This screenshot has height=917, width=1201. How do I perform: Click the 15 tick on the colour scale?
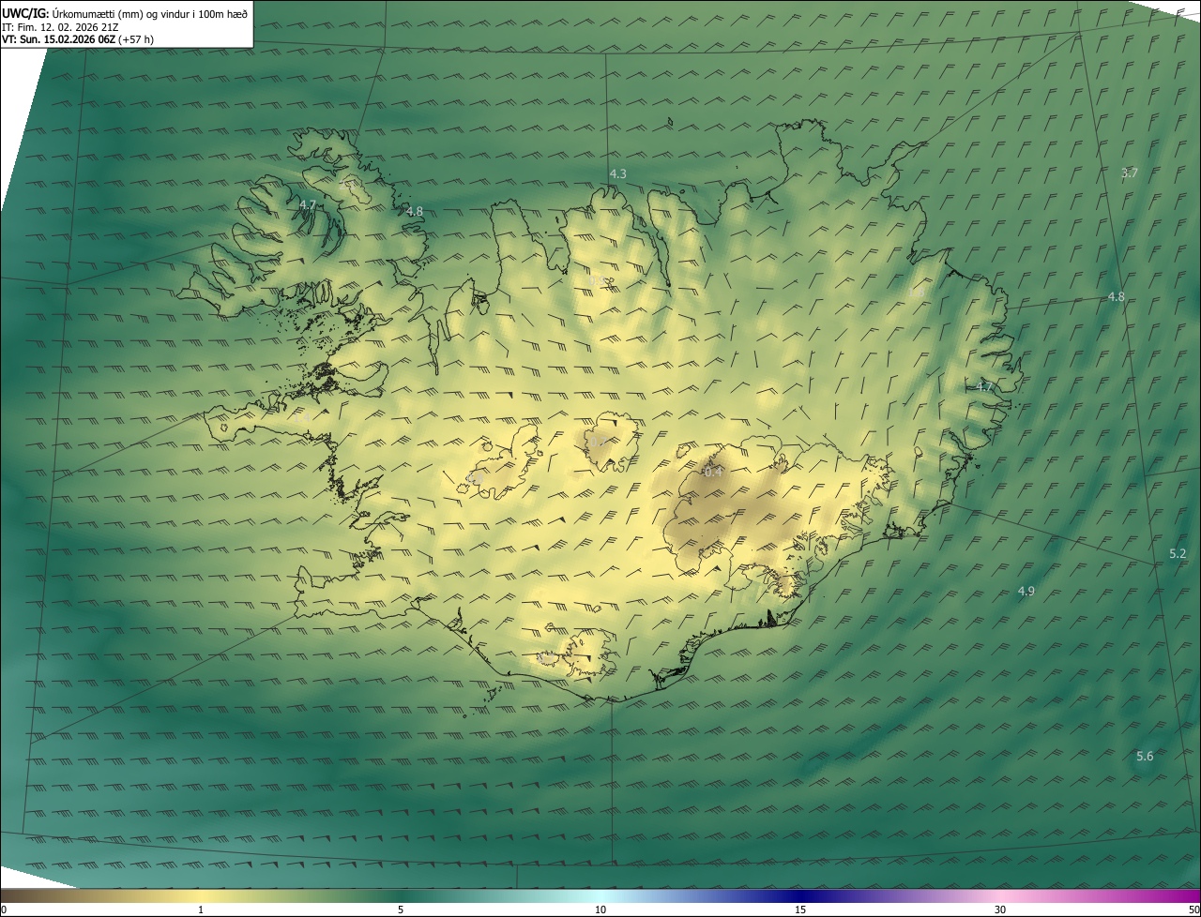click(800, 909)
